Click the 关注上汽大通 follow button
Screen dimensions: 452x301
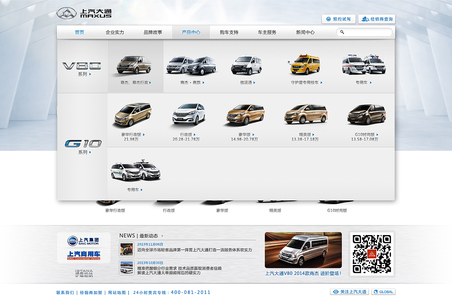click(x=350, y=292)
